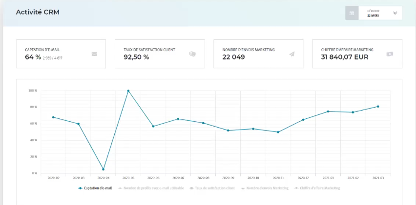Show the Chiffre d'affaire Marketing legend series

tap(318, 188)
